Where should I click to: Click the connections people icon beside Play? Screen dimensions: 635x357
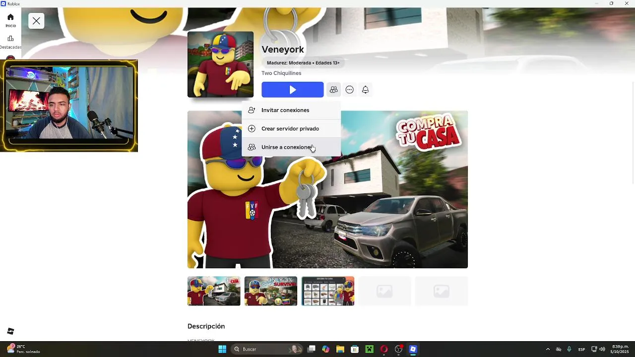(x=333, y=90)
